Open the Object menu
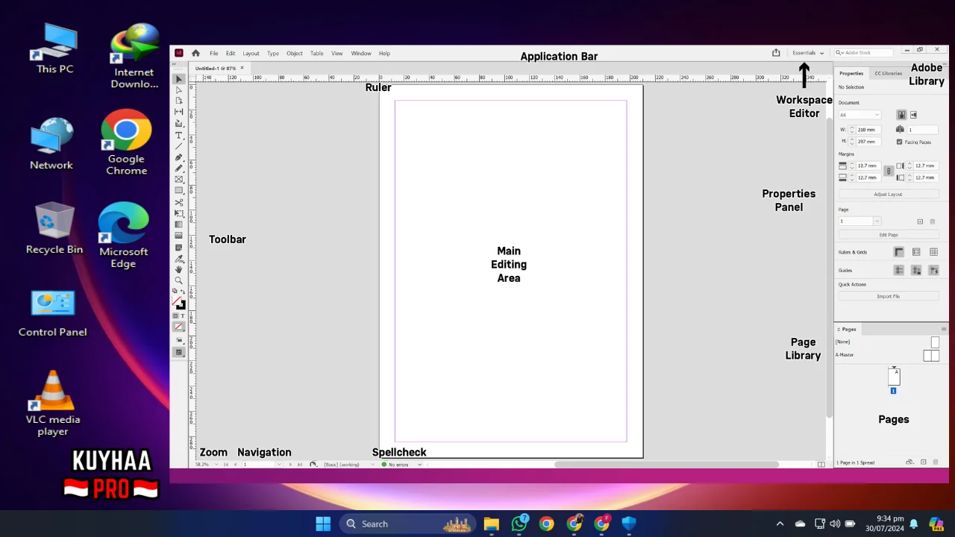The image size is (955, 537). (295, 53)
